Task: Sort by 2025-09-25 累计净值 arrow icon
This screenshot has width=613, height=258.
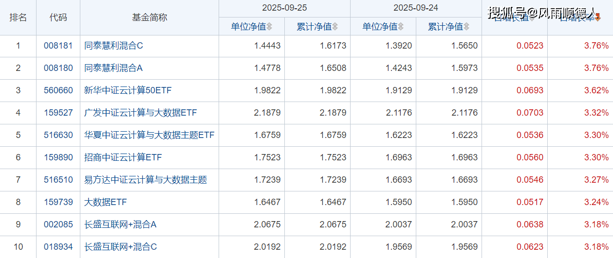Action: 335,27
